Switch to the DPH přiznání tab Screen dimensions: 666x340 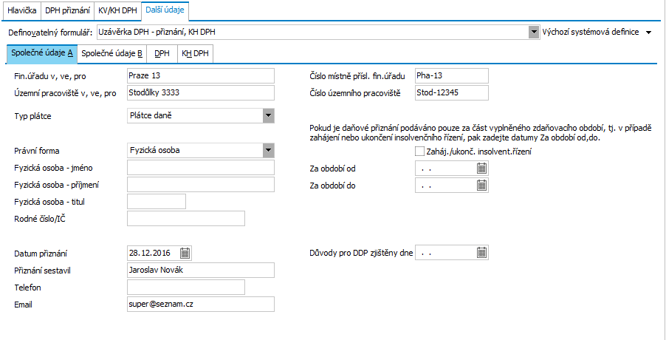point(66,10)
